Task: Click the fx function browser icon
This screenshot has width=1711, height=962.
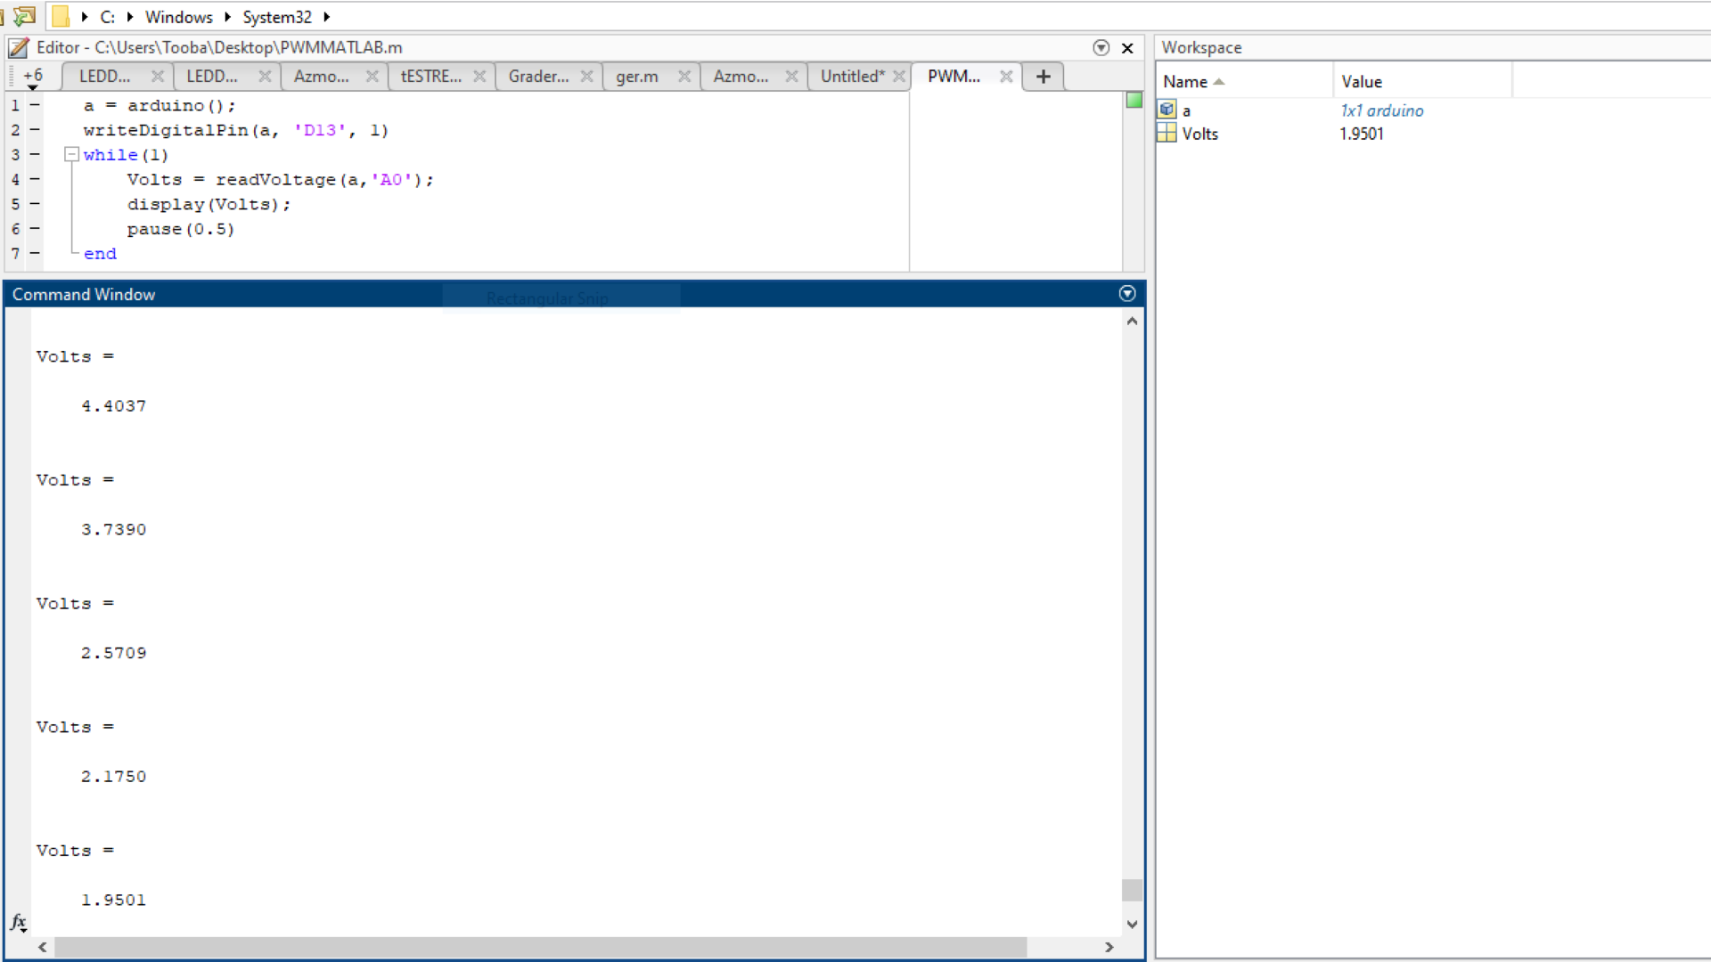Action: coord(18,922)
